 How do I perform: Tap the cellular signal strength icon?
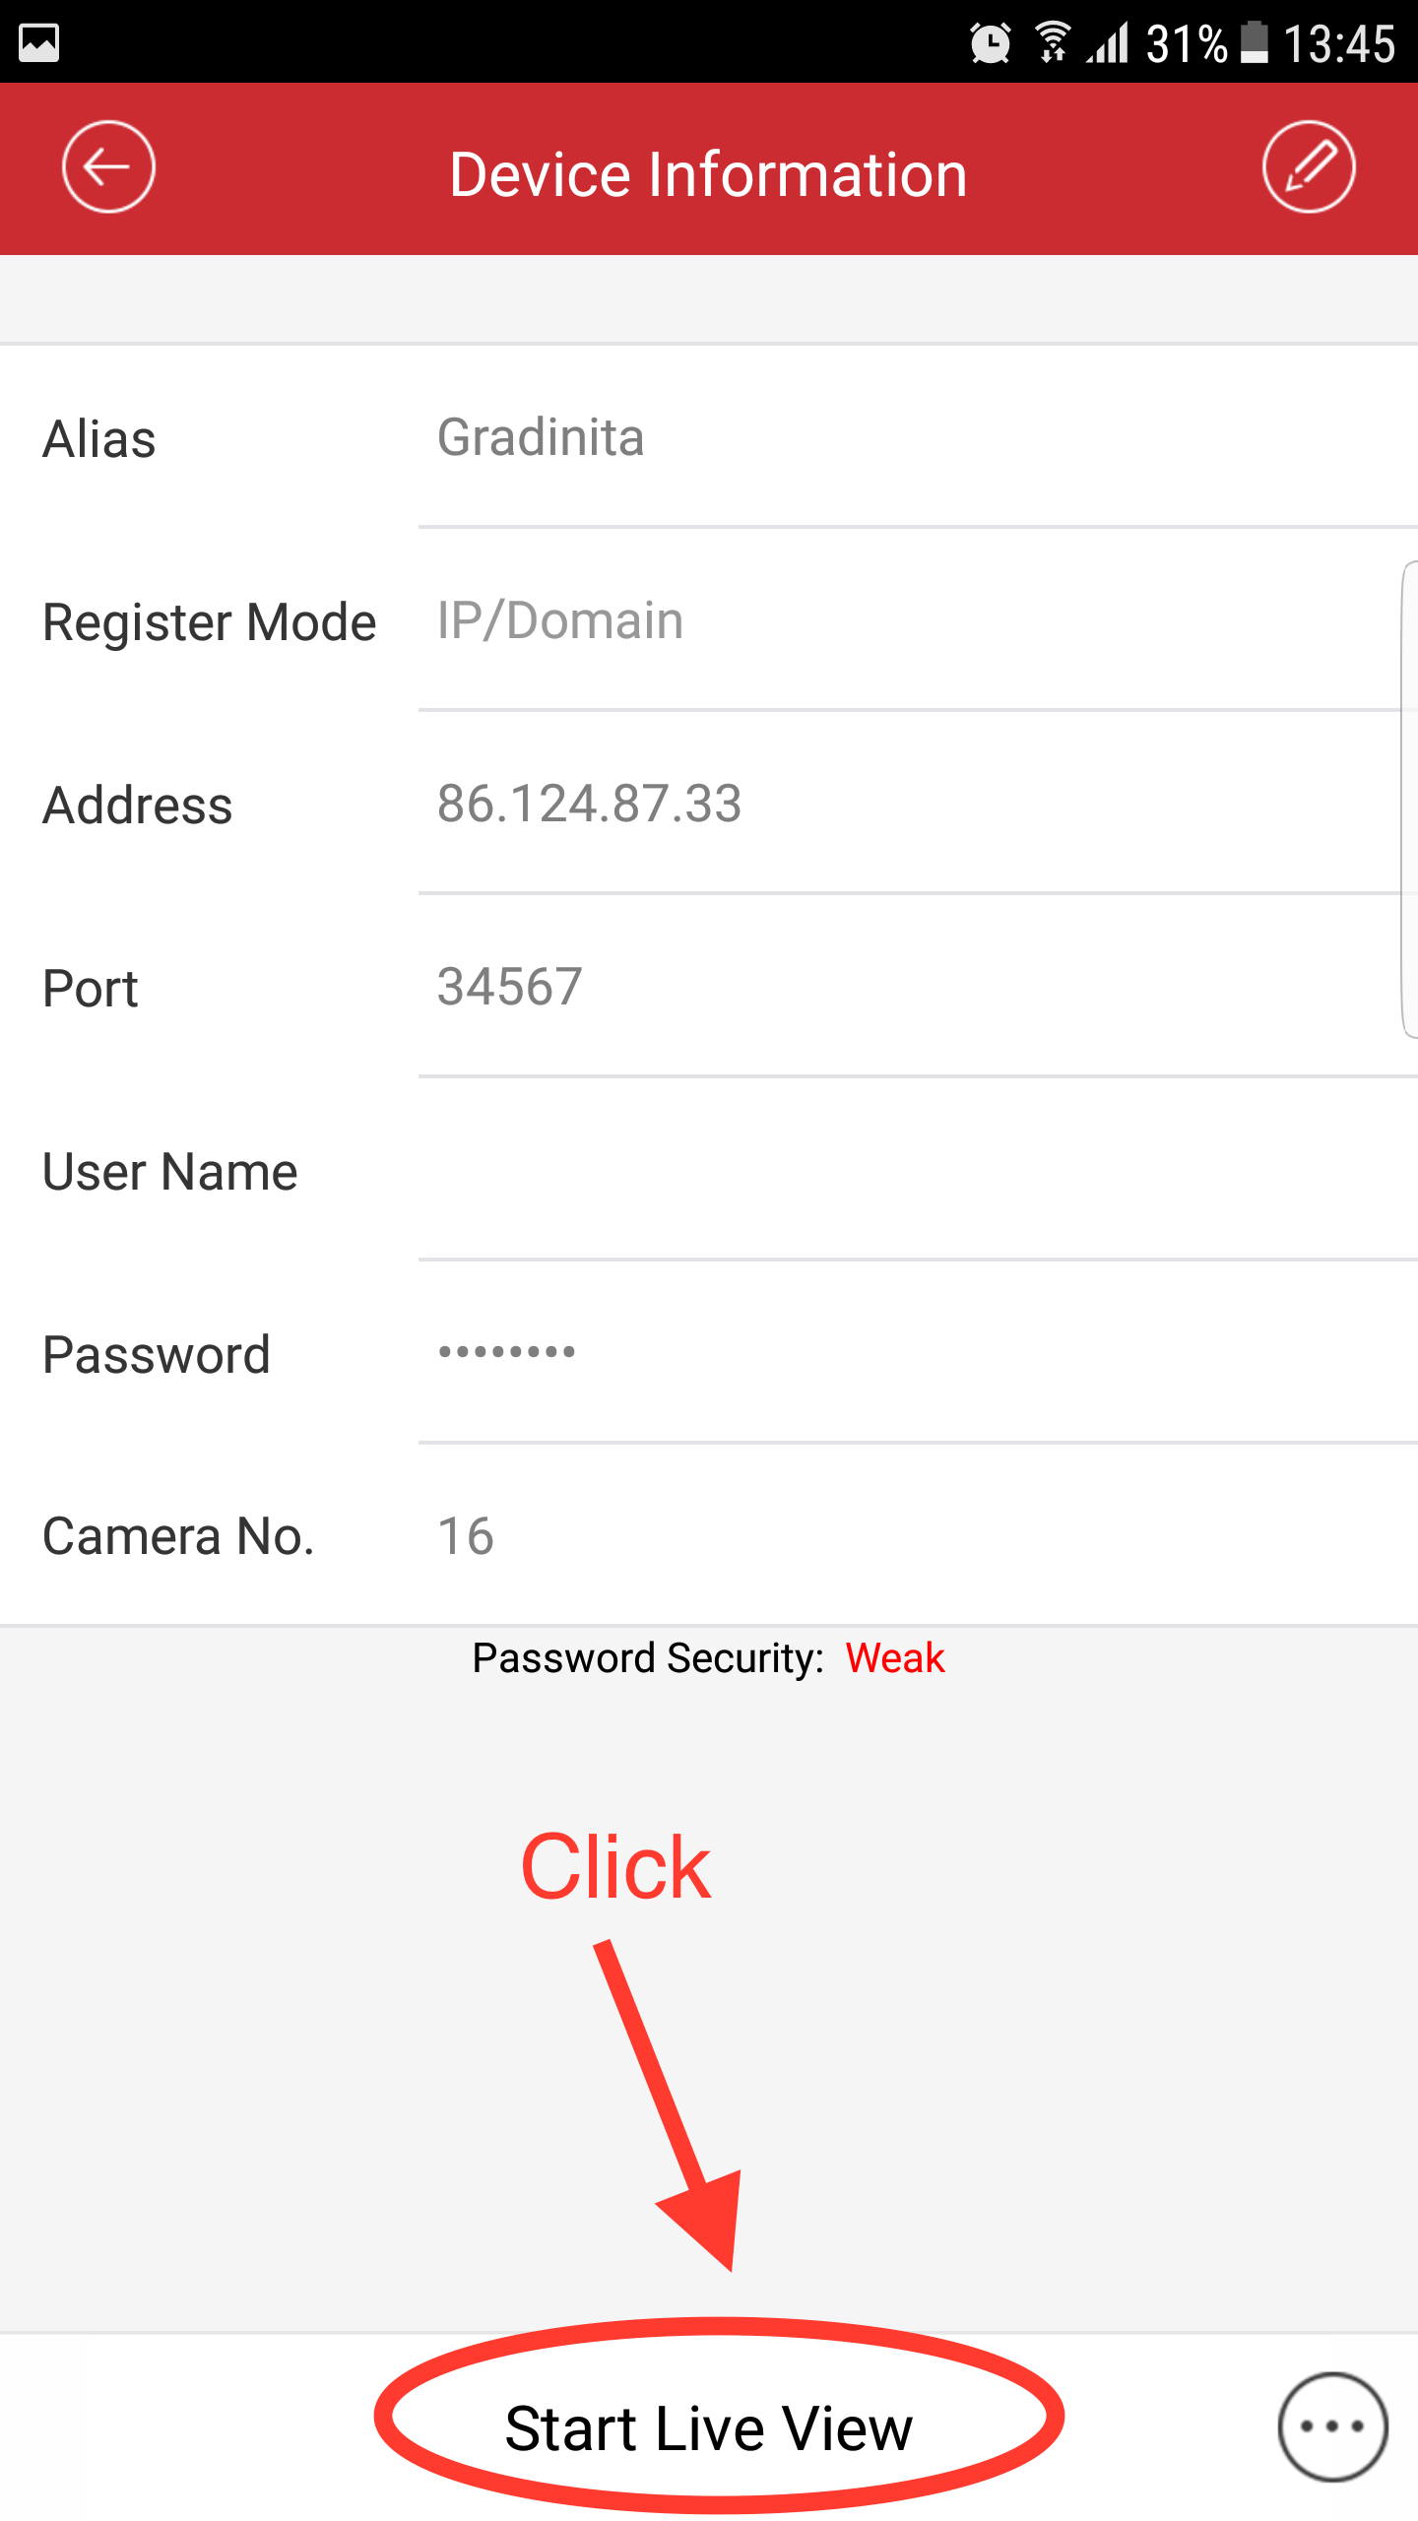click(1109, 43)
